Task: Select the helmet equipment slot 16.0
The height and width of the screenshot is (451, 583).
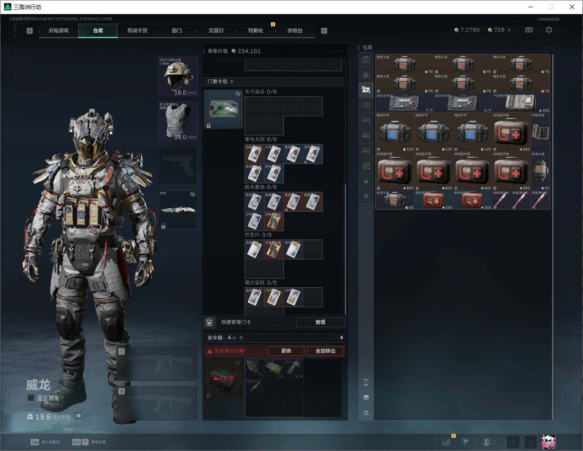Action: tap(178, 76)
